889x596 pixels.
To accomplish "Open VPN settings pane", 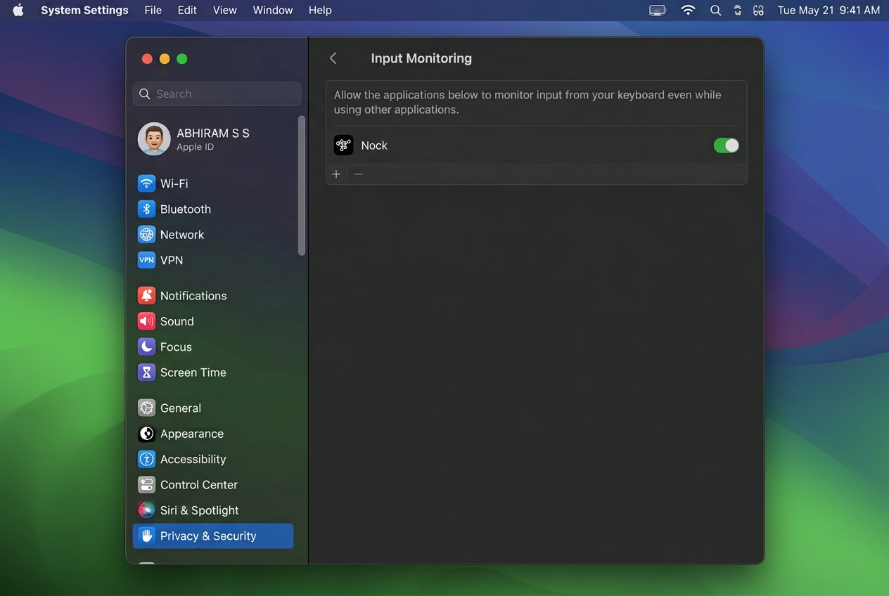I will click(212, 260).
